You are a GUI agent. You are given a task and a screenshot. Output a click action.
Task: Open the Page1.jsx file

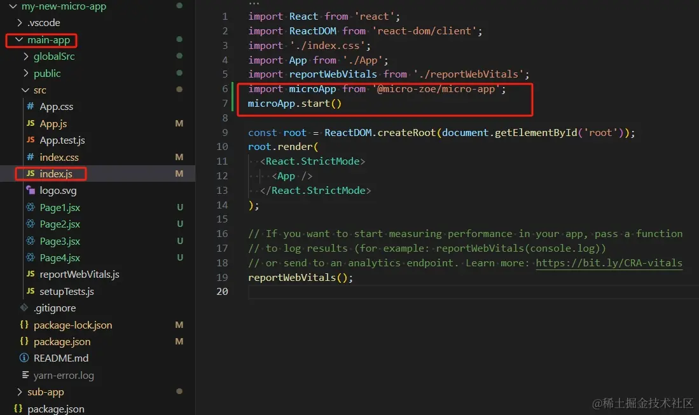click(x=60, y=208)
